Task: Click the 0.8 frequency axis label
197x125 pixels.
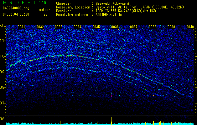Action: (3, 87)
